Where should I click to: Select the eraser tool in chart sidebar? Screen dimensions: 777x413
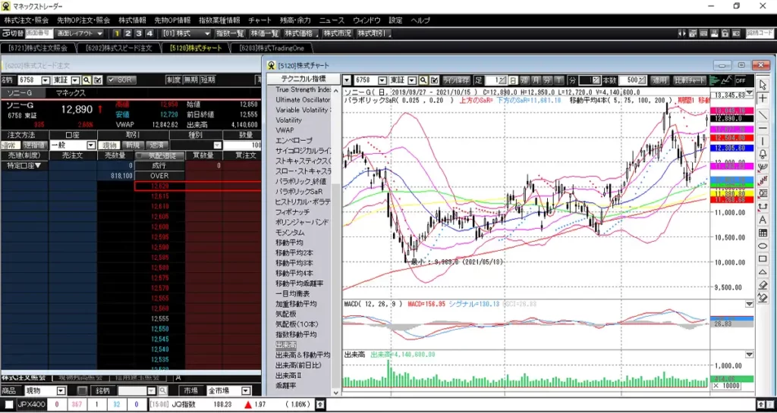[763, 285]
